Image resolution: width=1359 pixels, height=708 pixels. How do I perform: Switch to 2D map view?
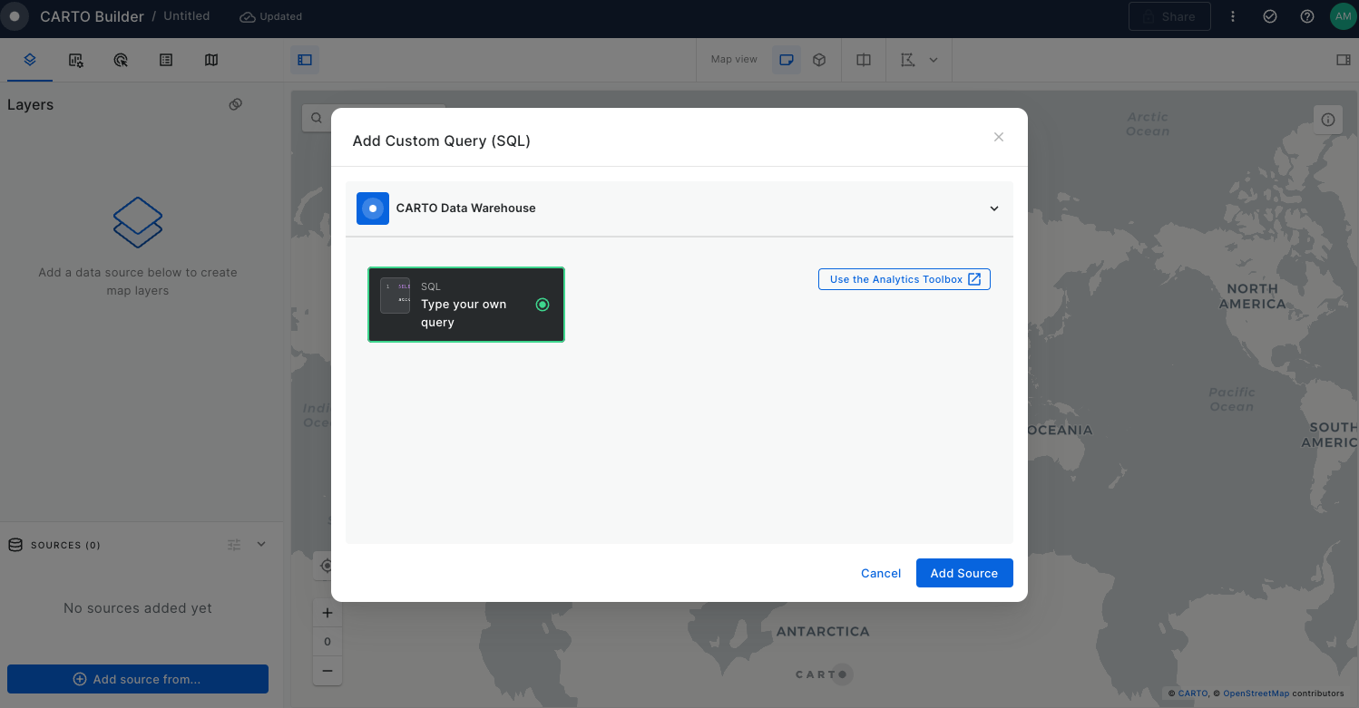tap(787, 60)
